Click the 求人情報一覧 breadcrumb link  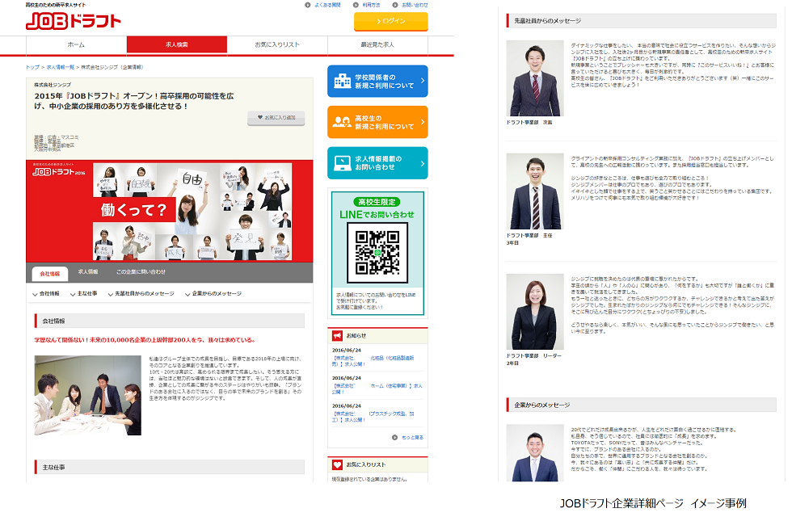click(60, 67)
